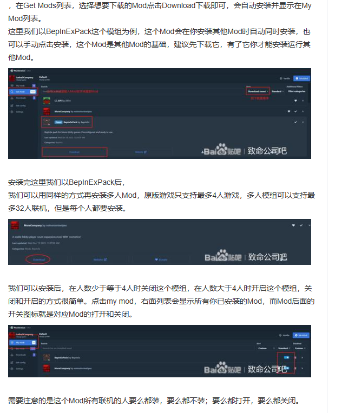Viewport: 355px width, 413px height.
Task: Switch to the Modded launch mode in the top screenshot
Action: [301, 78]
